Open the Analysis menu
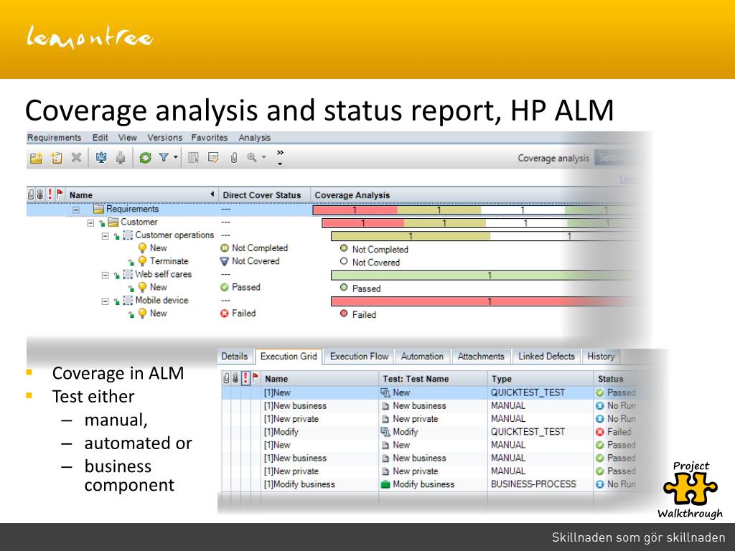 [255, 137]
